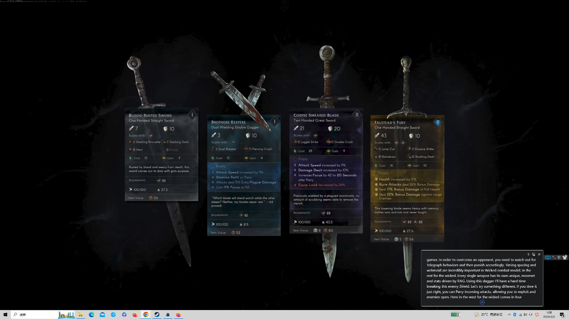The image size is (569, 319).
Task: Click the Rune Attacks deal 26% Bonus Damage line
Action: tap(409, 185)
